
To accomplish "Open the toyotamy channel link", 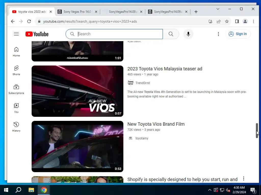I will tap(142, 138).
